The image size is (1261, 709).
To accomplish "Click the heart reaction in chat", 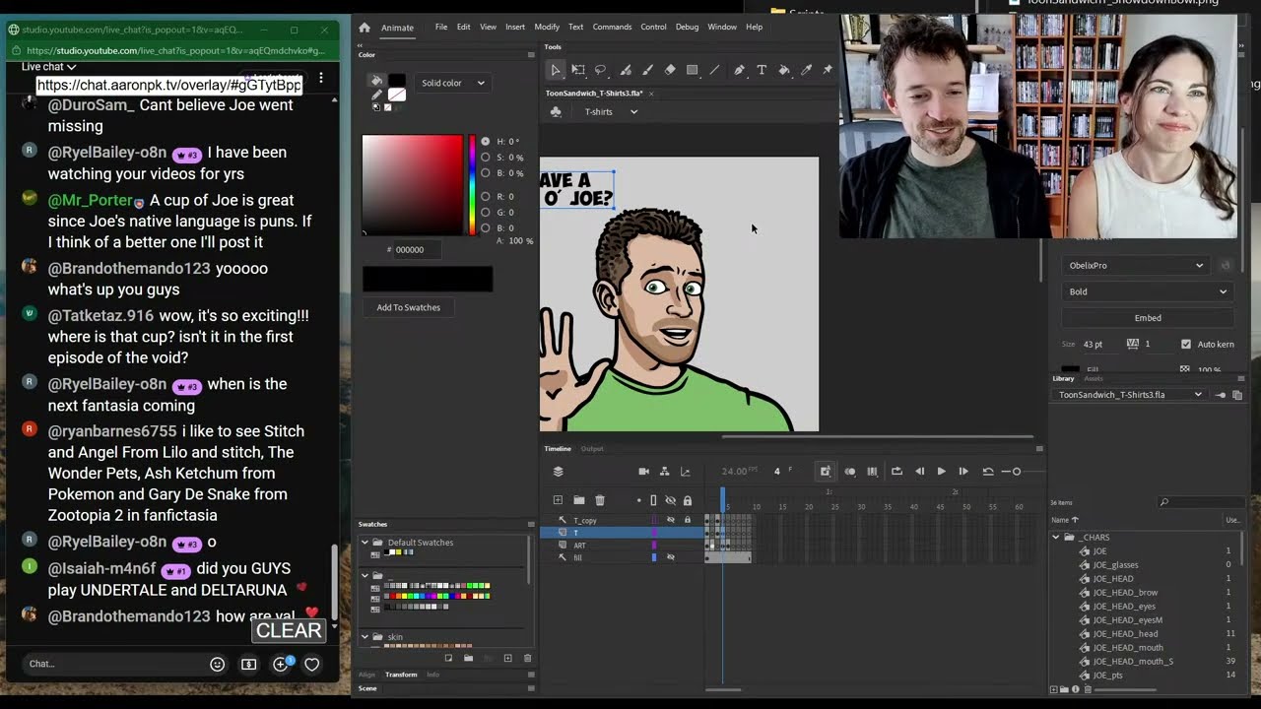I will pyautogui.click(x=312, y=664).
